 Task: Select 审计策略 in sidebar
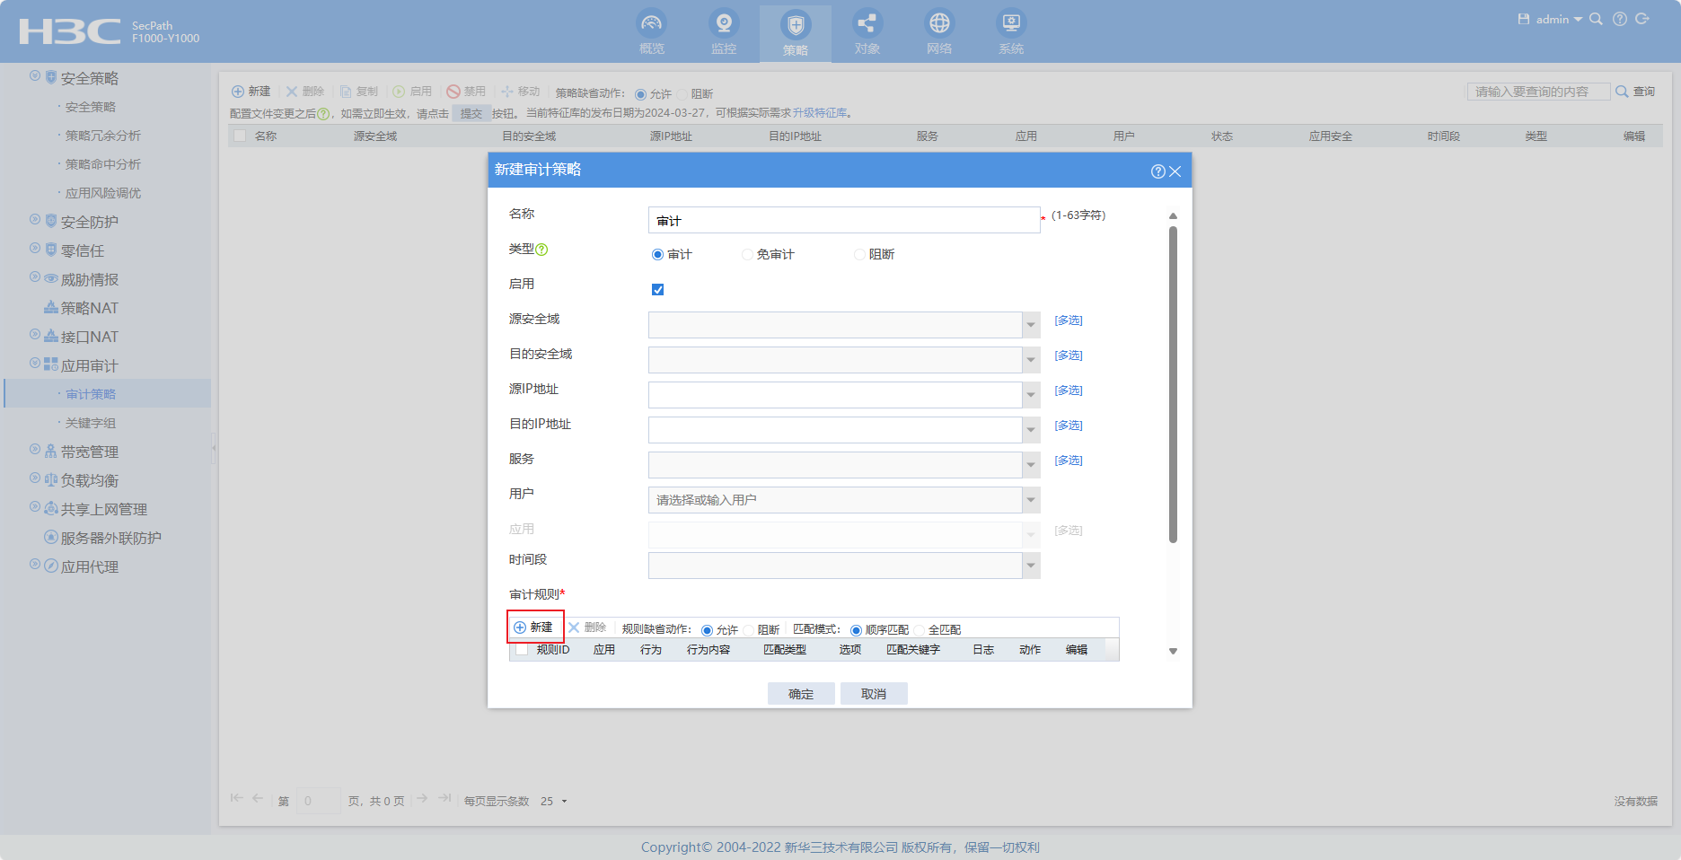point(90,394)
